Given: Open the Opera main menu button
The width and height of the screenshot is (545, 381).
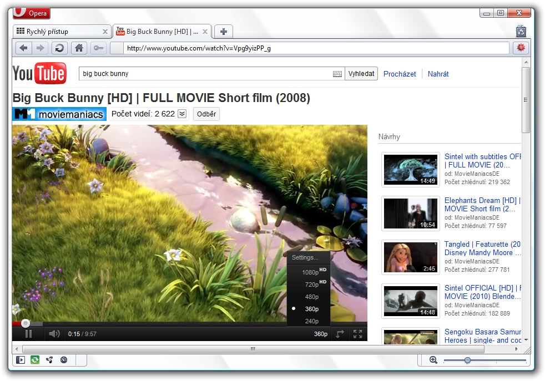Looking at the screenshot, I should (x=32, y=13).
